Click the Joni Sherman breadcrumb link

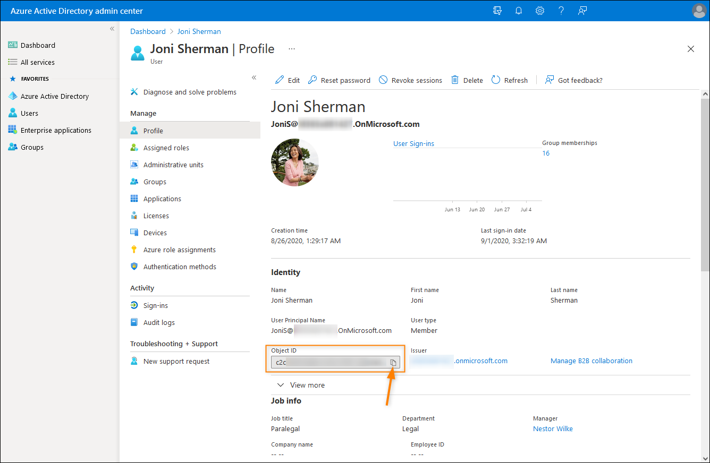[x=199, y=31]
